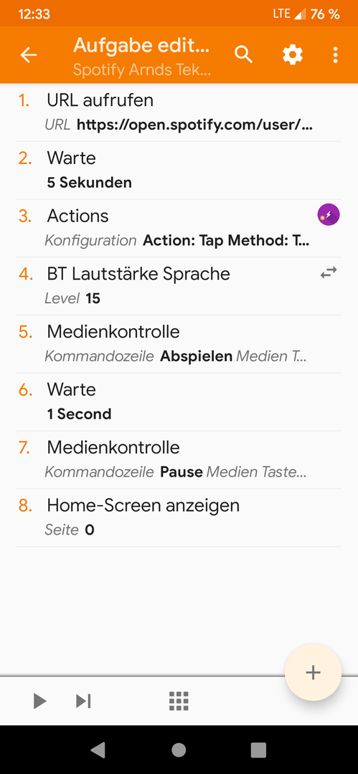Select Medienkontrolle Pause action
The height and width of the screenshot is (774, 358).
click(x=179, y=459)
